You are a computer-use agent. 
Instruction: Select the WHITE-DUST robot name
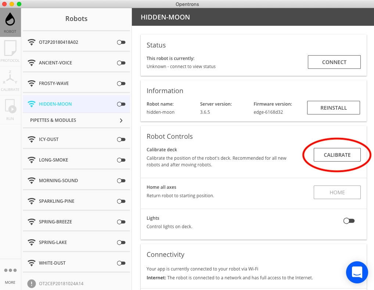pos(52,263)
